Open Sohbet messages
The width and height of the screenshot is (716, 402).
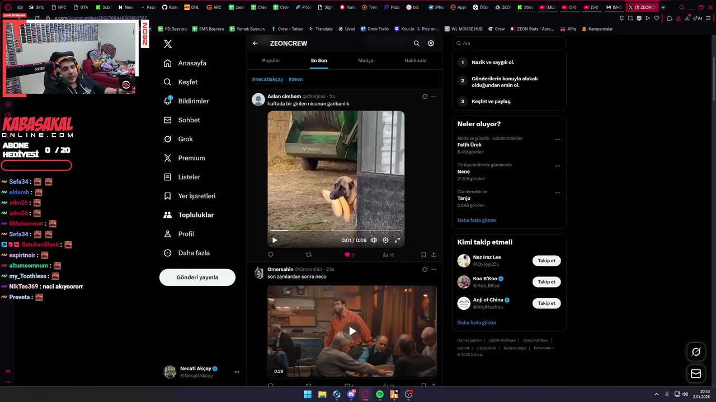(182, 120)
